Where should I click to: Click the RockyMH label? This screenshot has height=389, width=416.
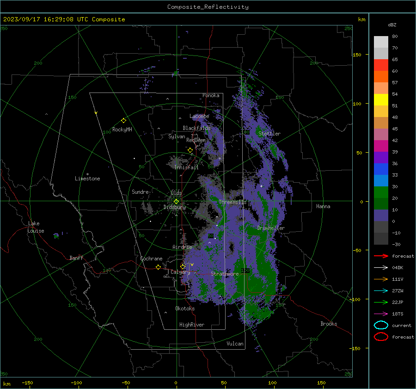(122, 130)
